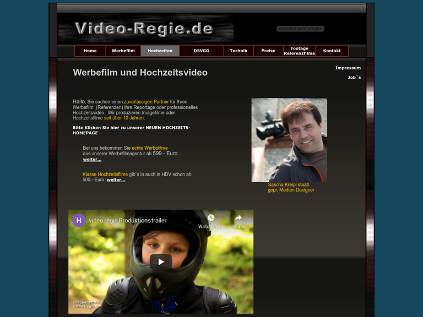Select the Hochzeiten menu item
Image resolution: width=423 pixels, height=317 pixels.
[160, 51]
